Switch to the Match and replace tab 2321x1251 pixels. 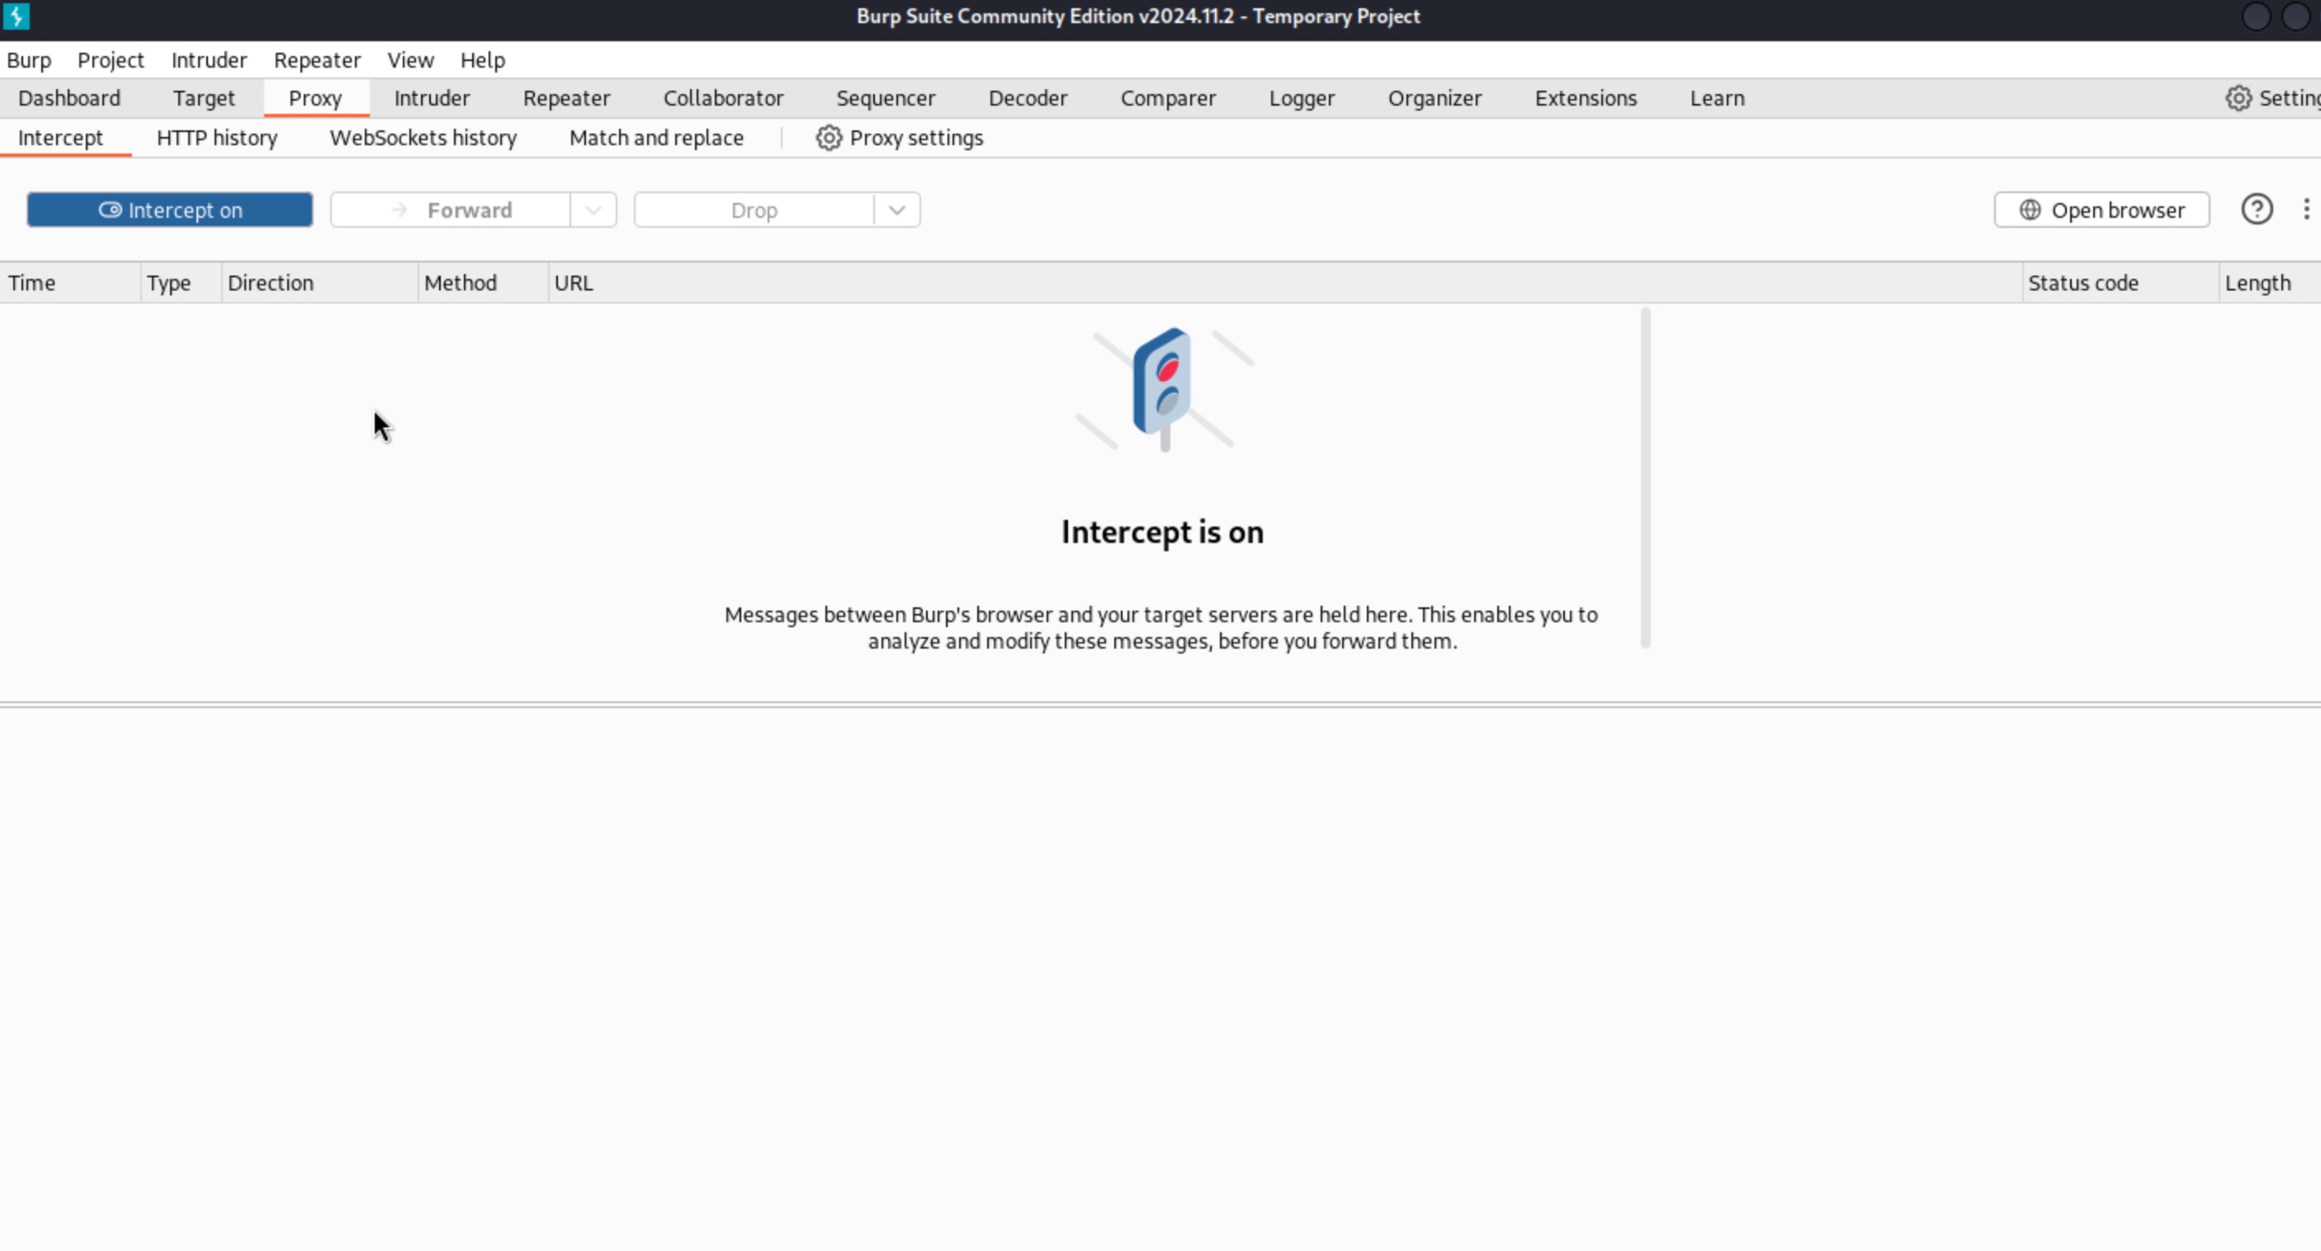pos(656,138)
